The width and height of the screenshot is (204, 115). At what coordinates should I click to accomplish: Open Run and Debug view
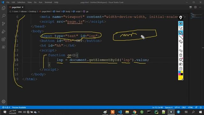(x=4, y=31)
